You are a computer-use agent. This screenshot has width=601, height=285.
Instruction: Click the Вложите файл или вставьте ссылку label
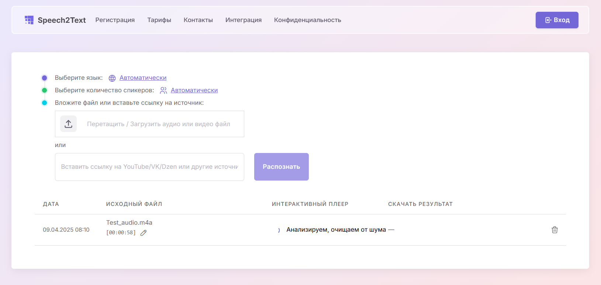(x=129, y=103)
